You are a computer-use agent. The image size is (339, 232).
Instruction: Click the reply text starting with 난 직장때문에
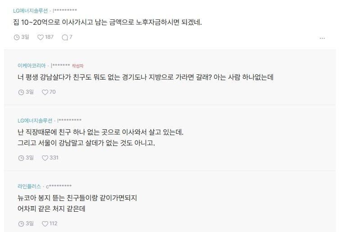point(101,137)
